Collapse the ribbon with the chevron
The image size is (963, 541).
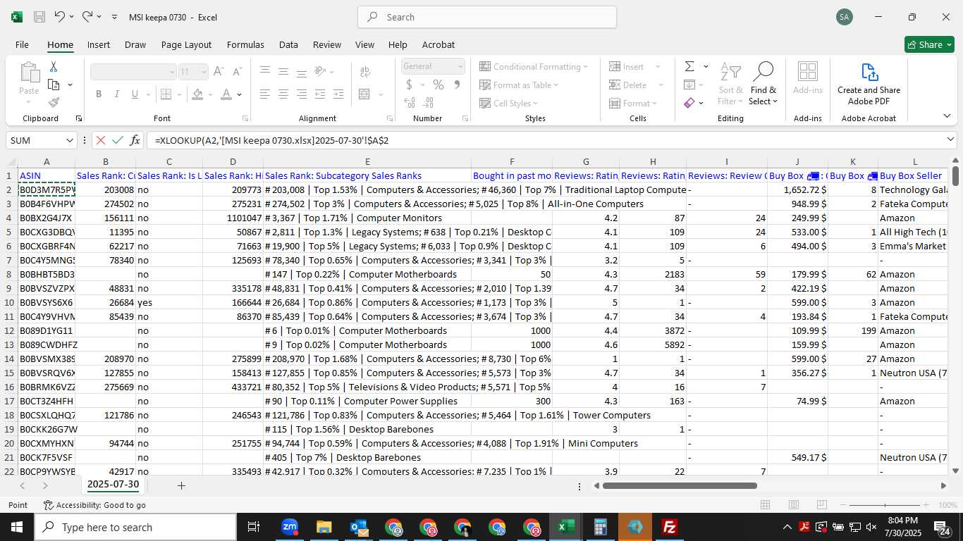click(946, 116)
